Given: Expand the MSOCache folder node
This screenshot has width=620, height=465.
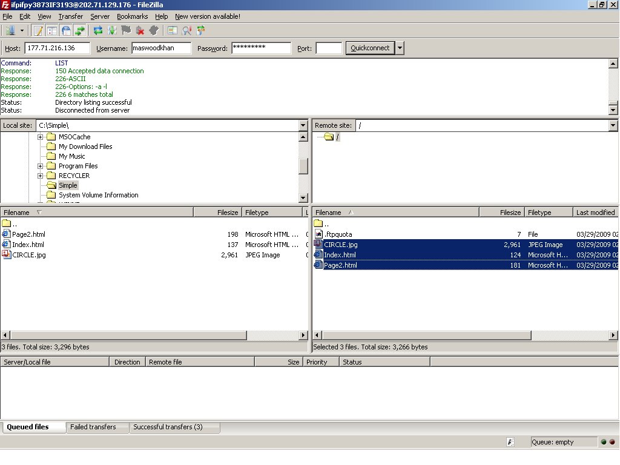Looking at the screenshot, I should point(41,137).
